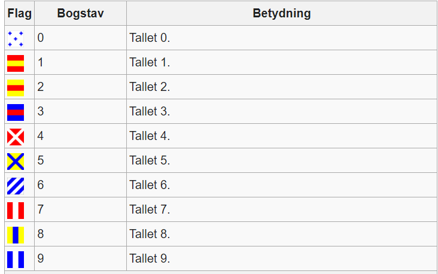The width and height of the screenshot is (438, 274).
Task: Open the red-yellow-red flag for number 1
Action: [16, 63]
